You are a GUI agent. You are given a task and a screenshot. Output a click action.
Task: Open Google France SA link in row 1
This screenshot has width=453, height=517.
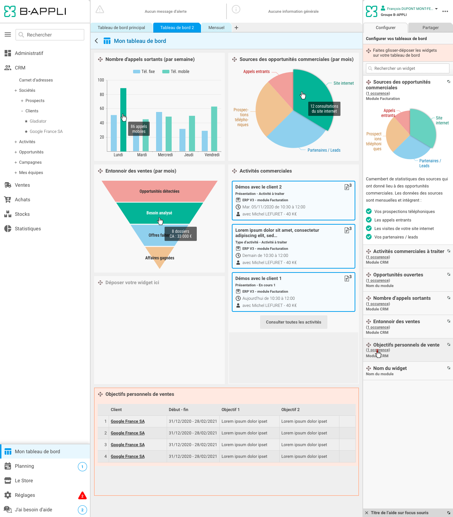[x=128, y=421]
